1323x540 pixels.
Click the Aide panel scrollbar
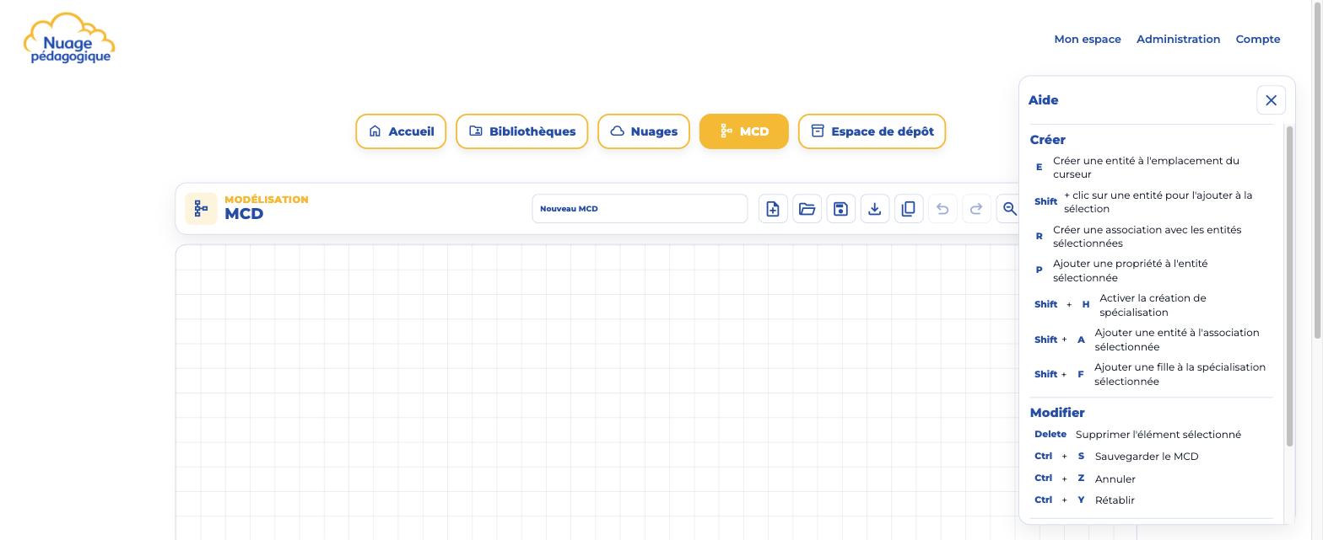[1289, 286]
